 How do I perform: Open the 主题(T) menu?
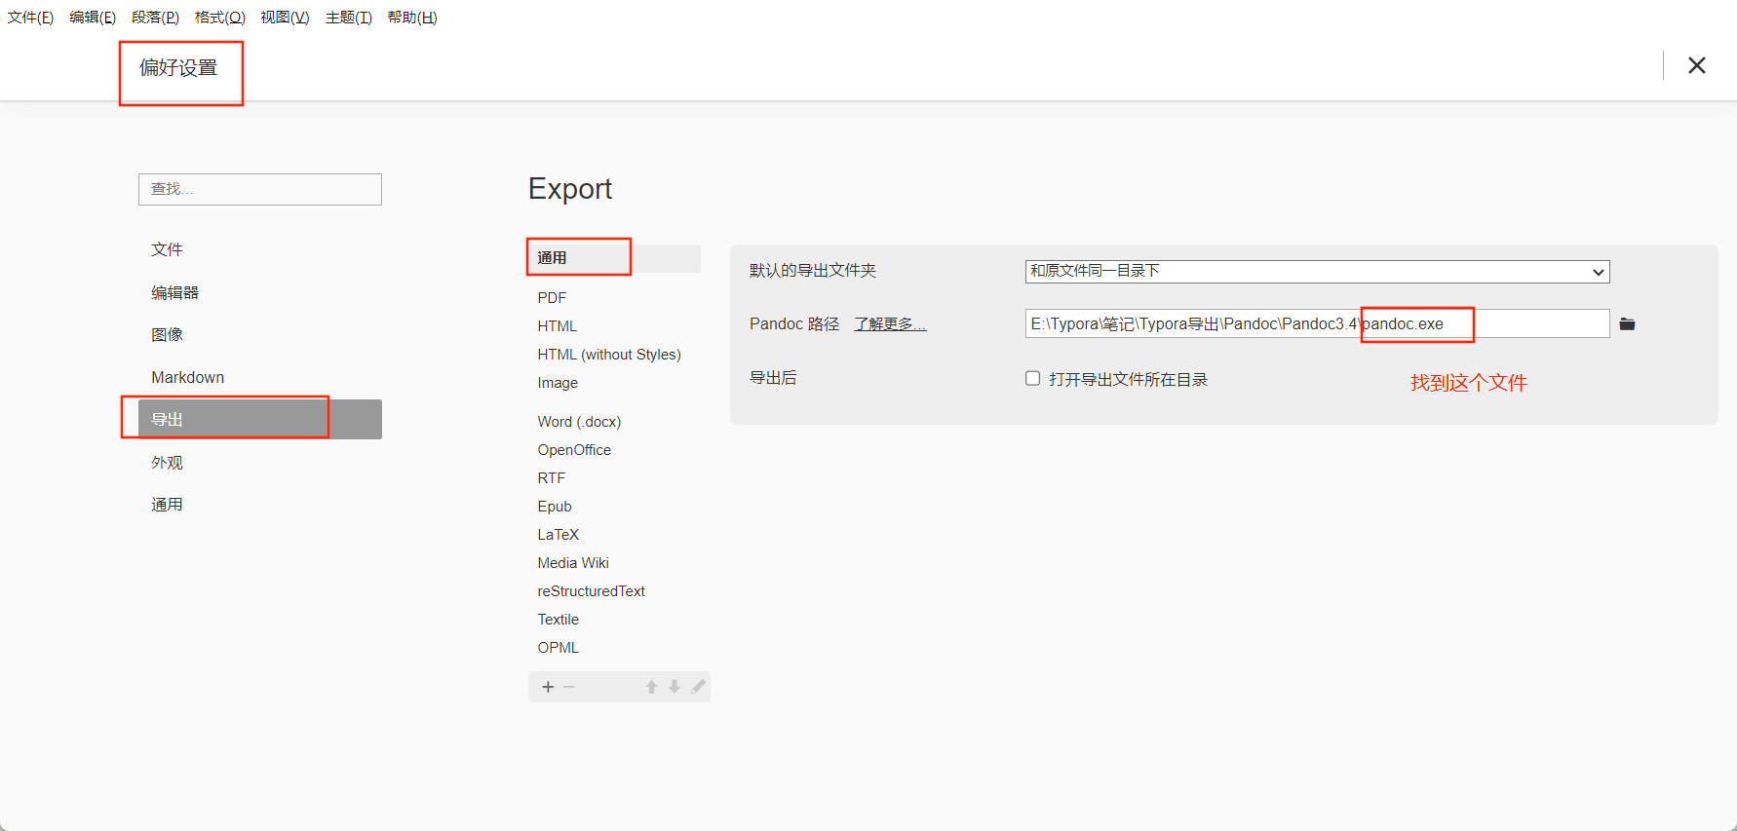348,18
